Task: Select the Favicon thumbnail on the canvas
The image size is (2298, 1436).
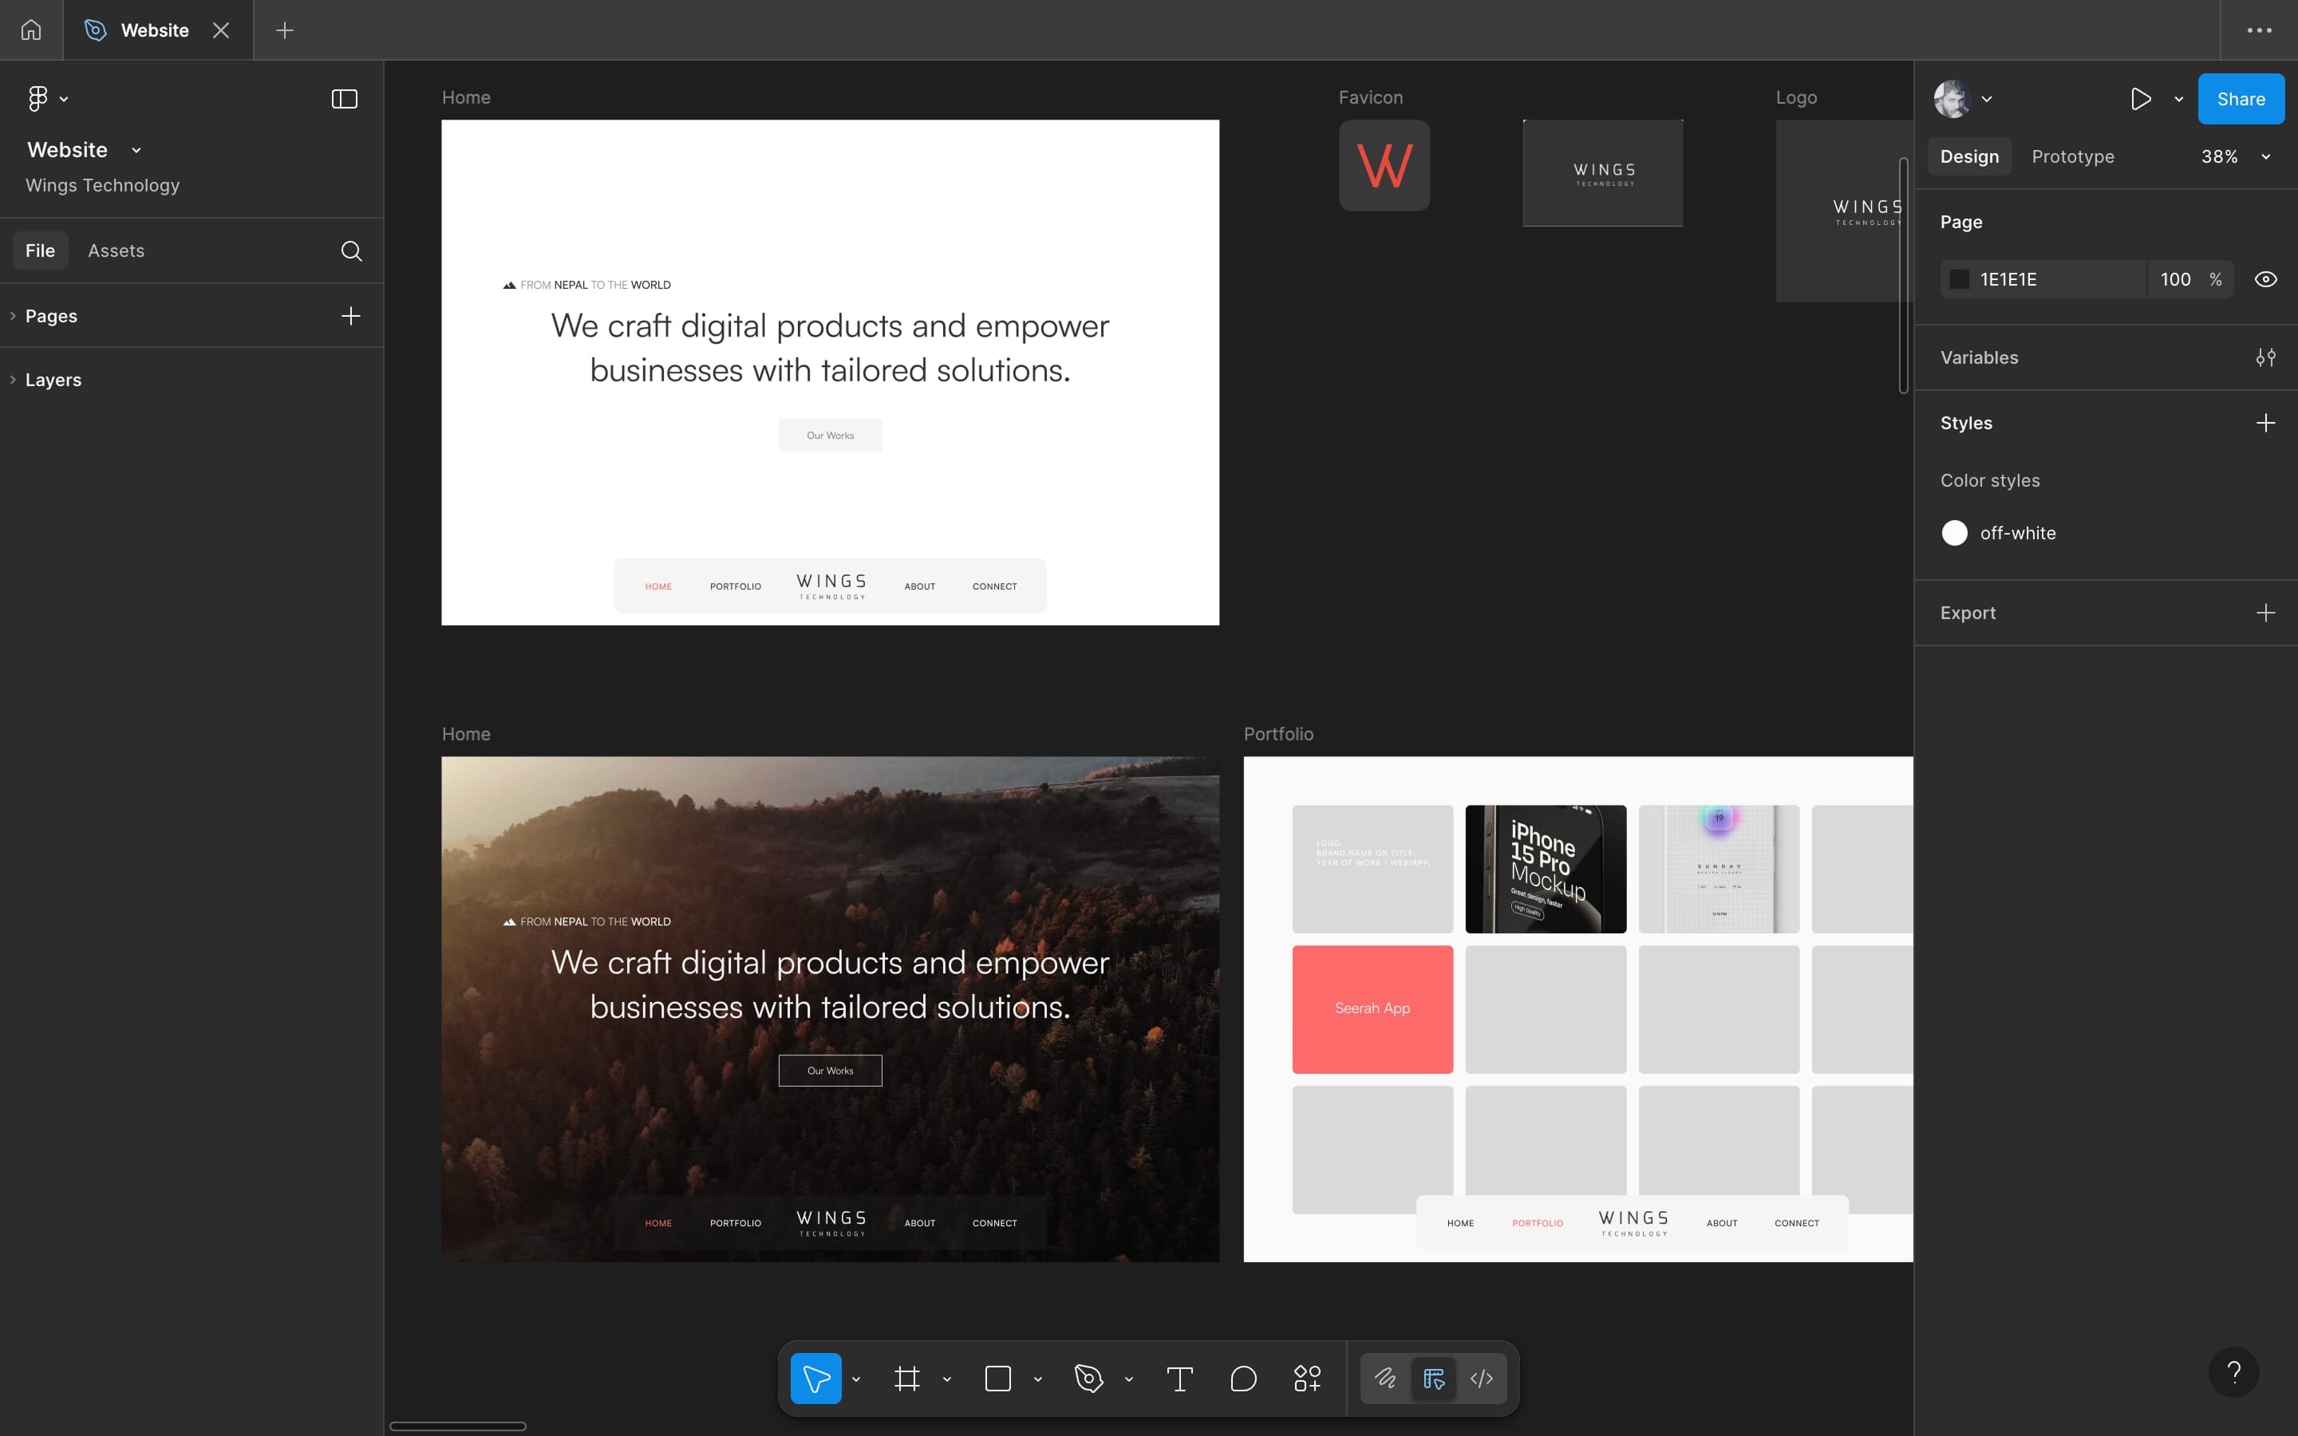Action: (1384, 164)
